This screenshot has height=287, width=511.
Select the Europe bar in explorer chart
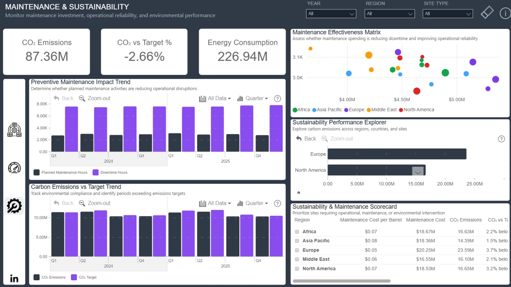[397, 154]
